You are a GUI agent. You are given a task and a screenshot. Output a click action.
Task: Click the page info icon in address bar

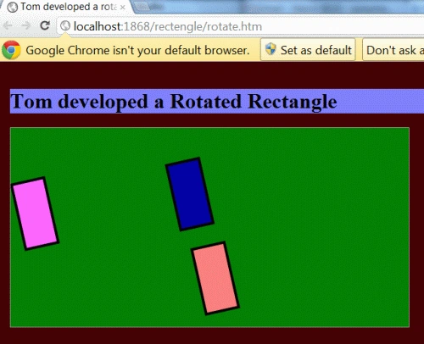[x=65, y=26]
